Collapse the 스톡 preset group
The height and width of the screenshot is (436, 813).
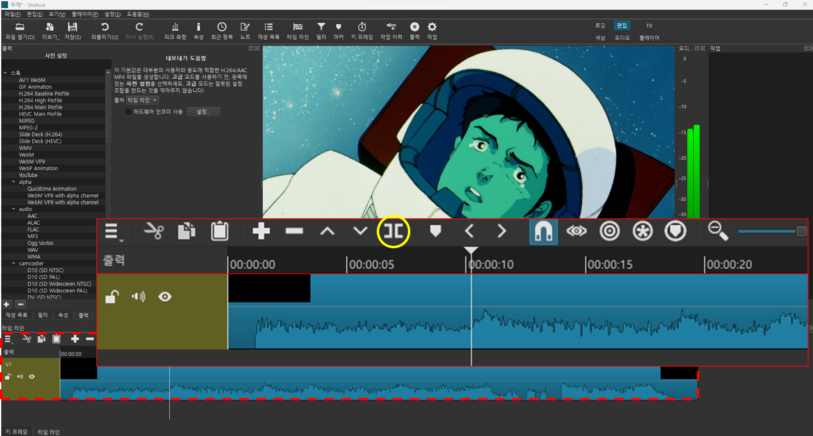(5, 73)
